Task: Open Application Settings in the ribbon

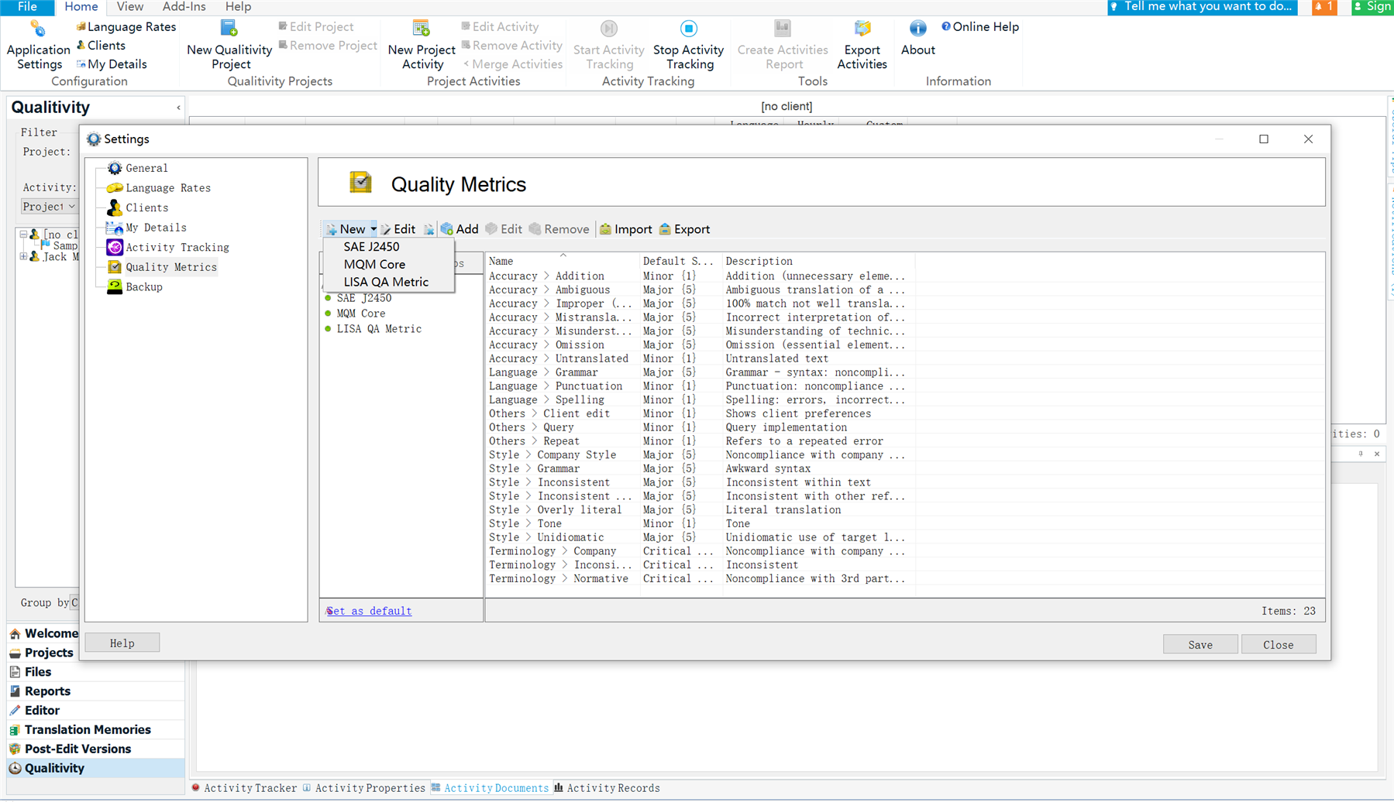Action: 38,46
